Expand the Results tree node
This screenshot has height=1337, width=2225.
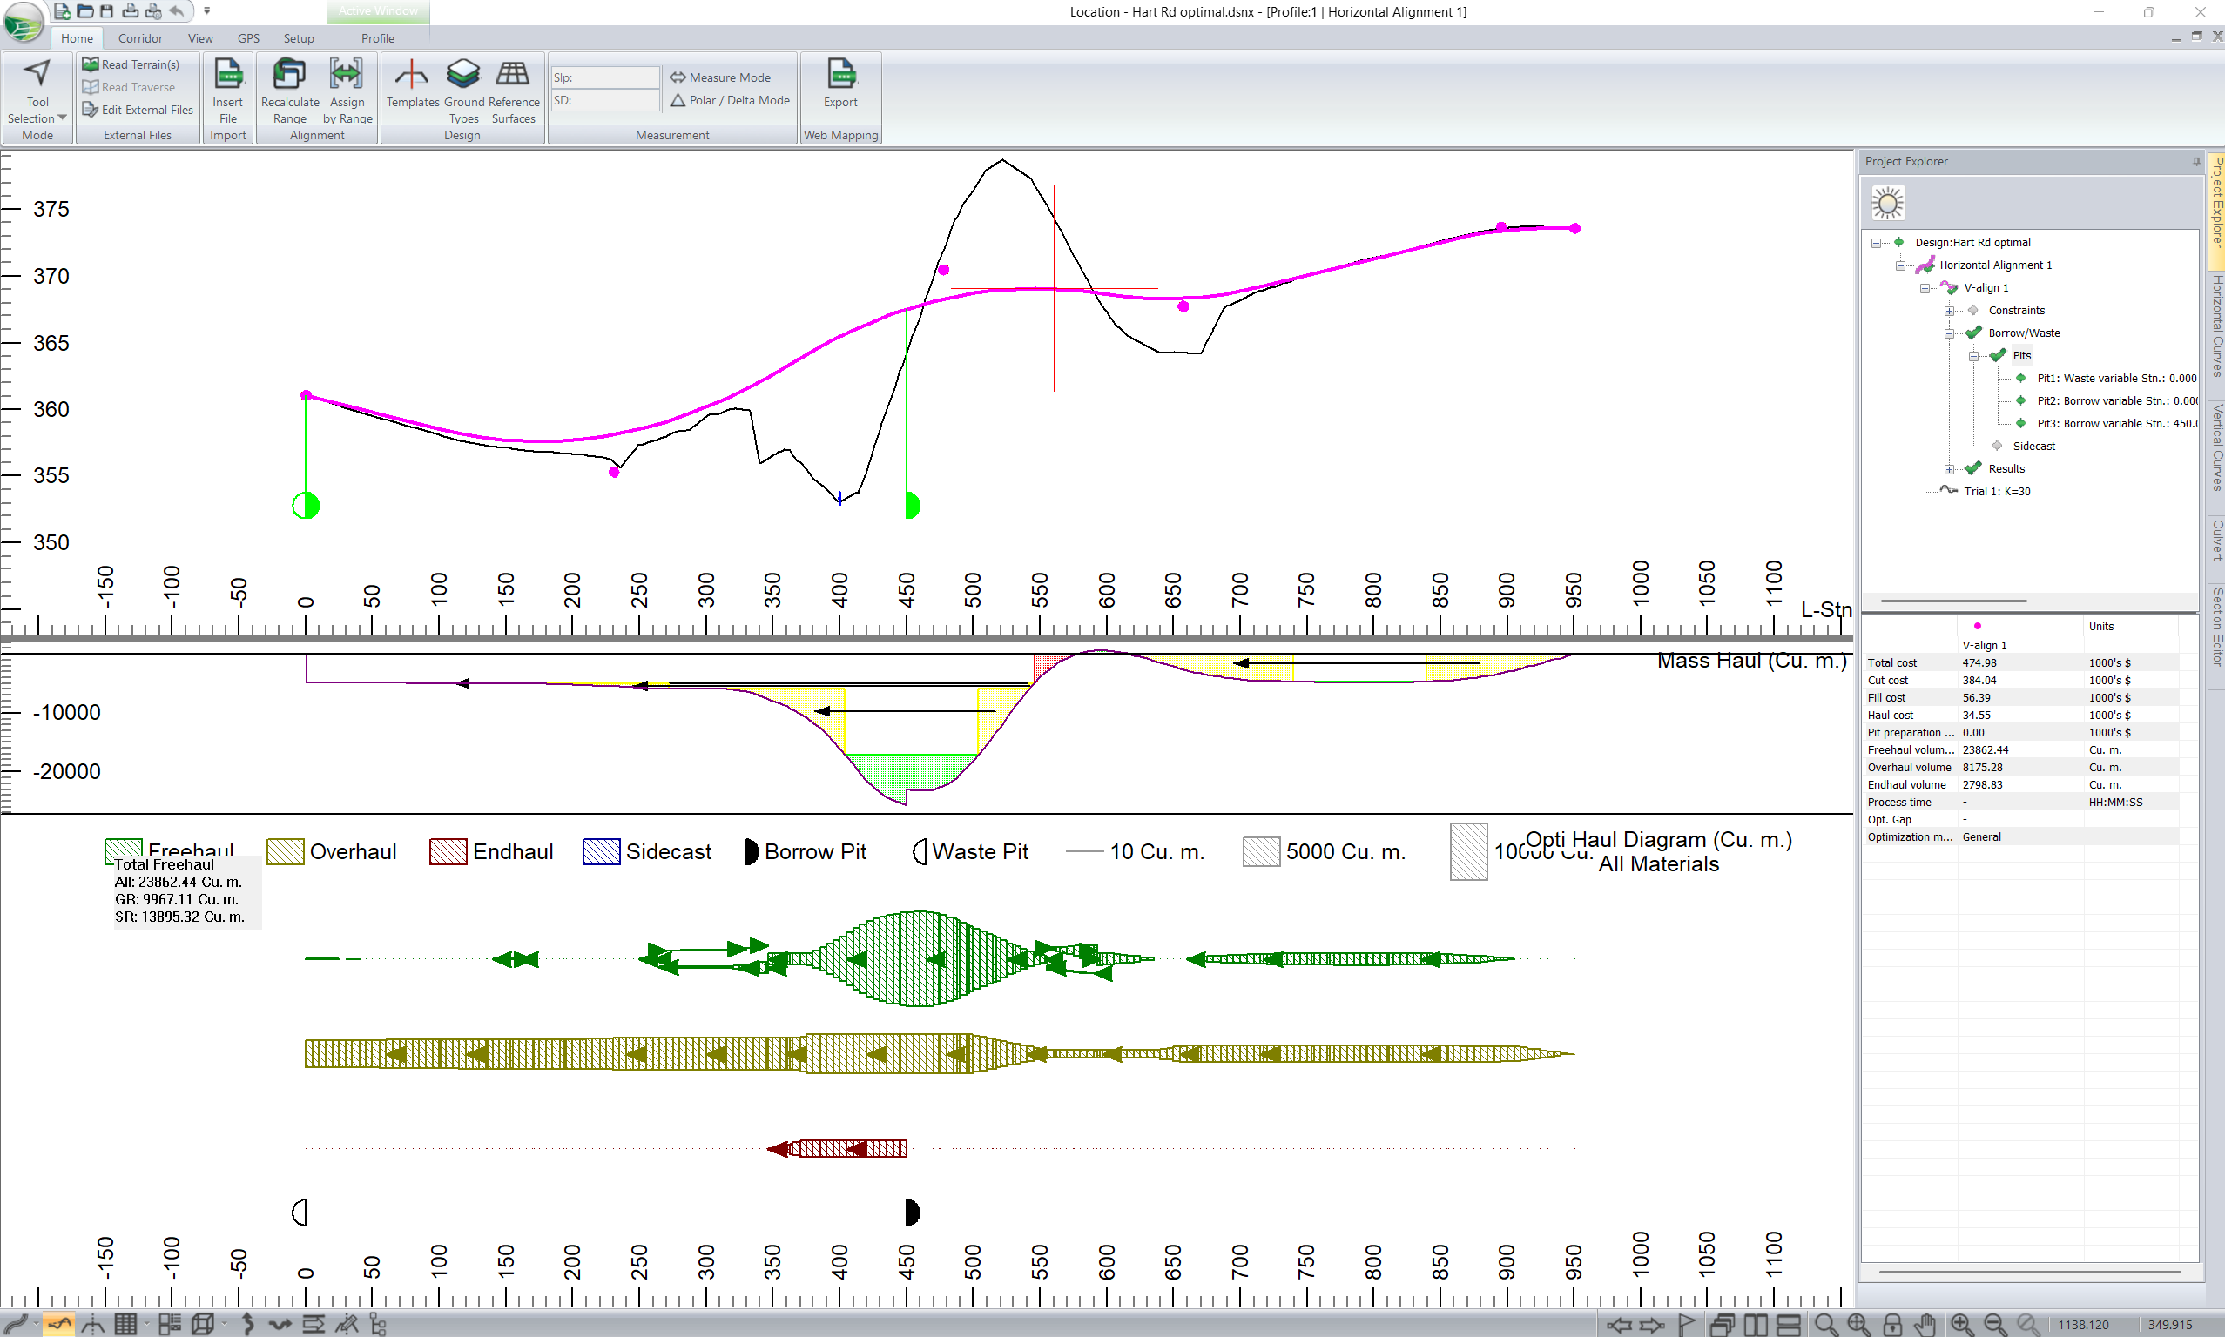1949,468
